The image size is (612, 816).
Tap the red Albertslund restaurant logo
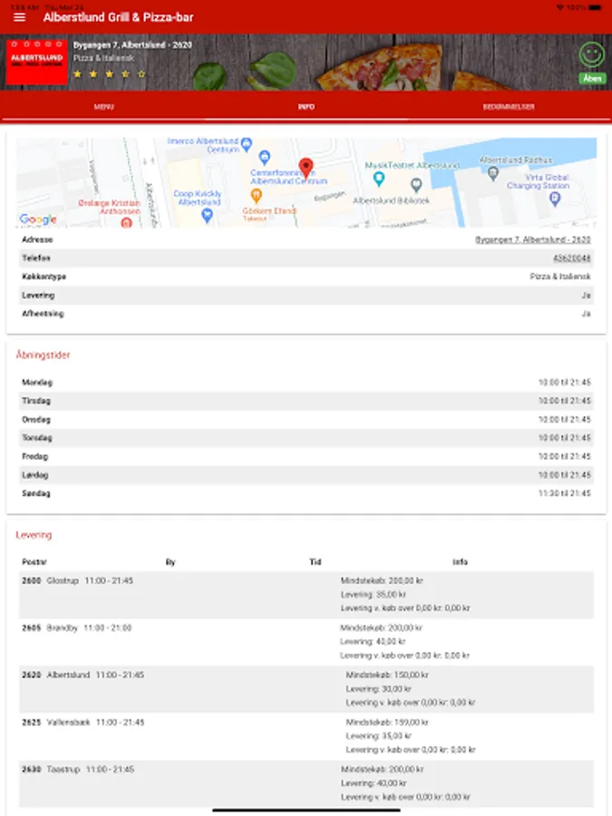[36, 62]
